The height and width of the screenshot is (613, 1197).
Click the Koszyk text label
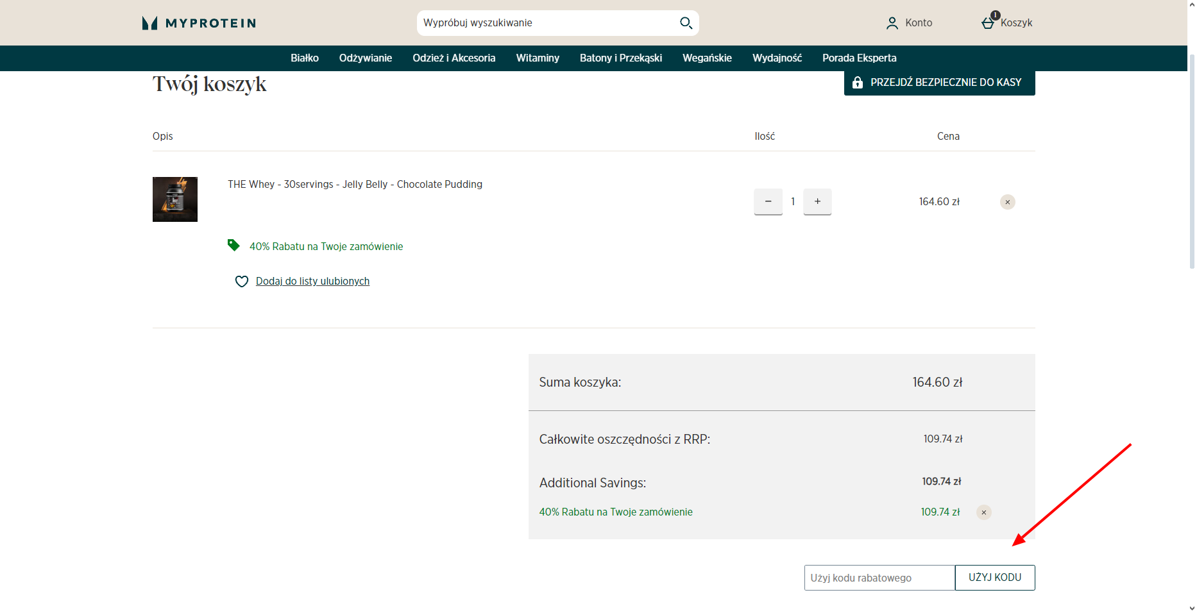click(1016, 23)
